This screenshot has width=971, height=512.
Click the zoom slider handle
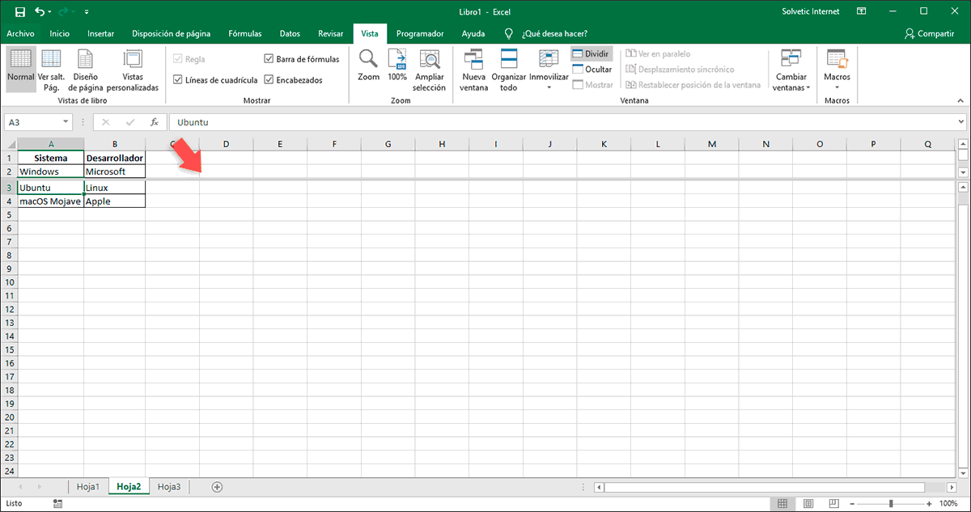tap(890, 503)
